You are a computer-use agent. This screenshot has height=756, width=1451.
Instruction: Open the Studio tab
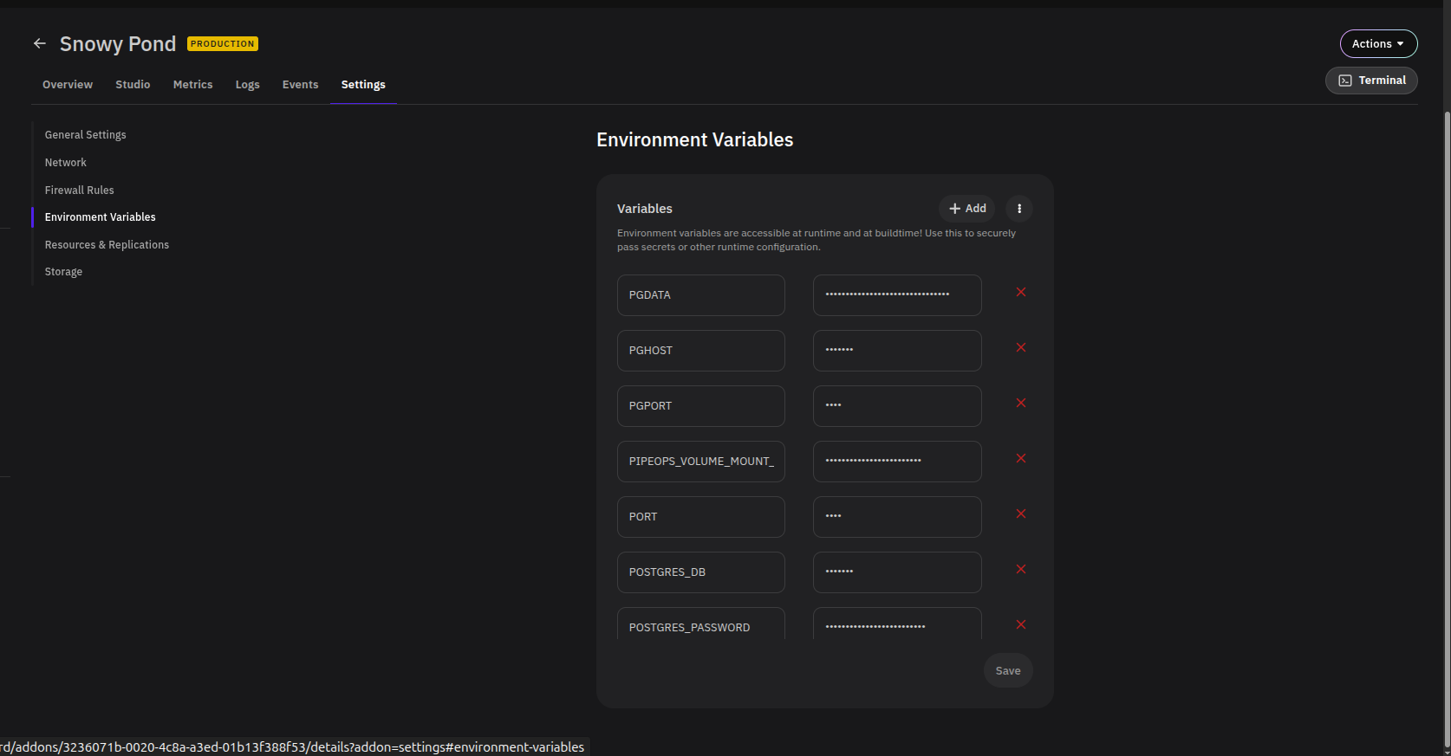(x=133, y=84)
